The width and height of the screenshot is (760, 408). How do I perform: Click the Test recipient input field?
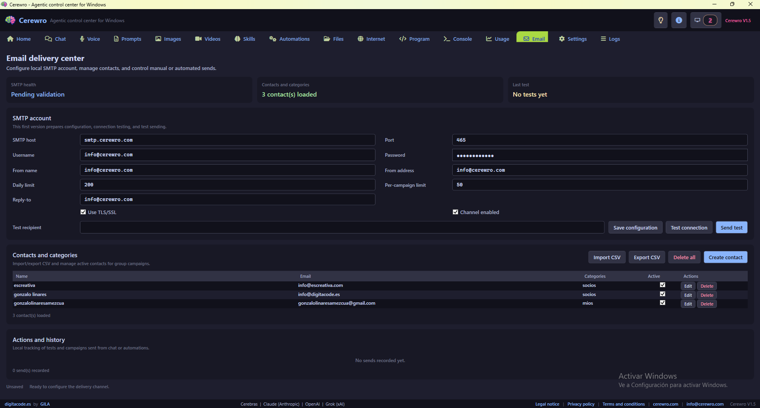coord(342,227)
